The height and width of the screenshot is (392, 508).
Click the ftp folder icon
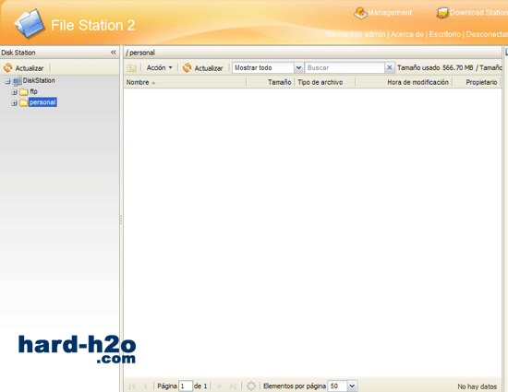tap(24, 92)
